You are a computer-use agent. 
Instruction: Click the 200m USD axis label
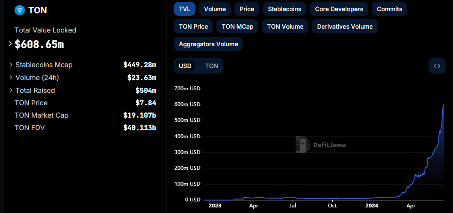click(187, 168)
